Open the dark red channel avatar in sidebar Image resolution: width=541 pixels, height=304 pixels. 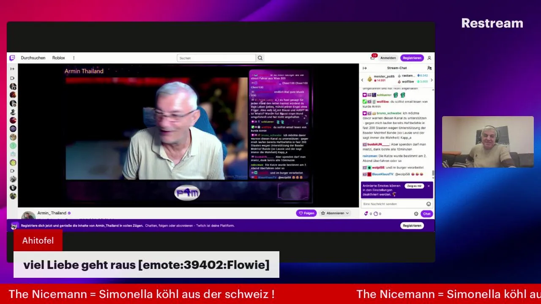(13, 120)
